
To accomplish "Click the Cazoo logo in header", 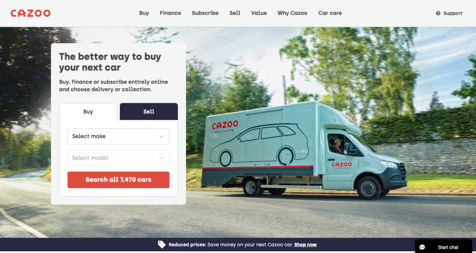I will tap(30, 13).
